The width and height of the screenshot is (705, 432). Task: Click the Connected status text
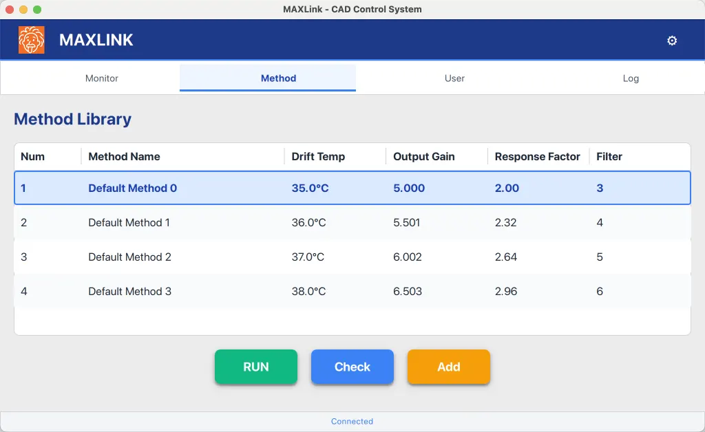point(352,421)
